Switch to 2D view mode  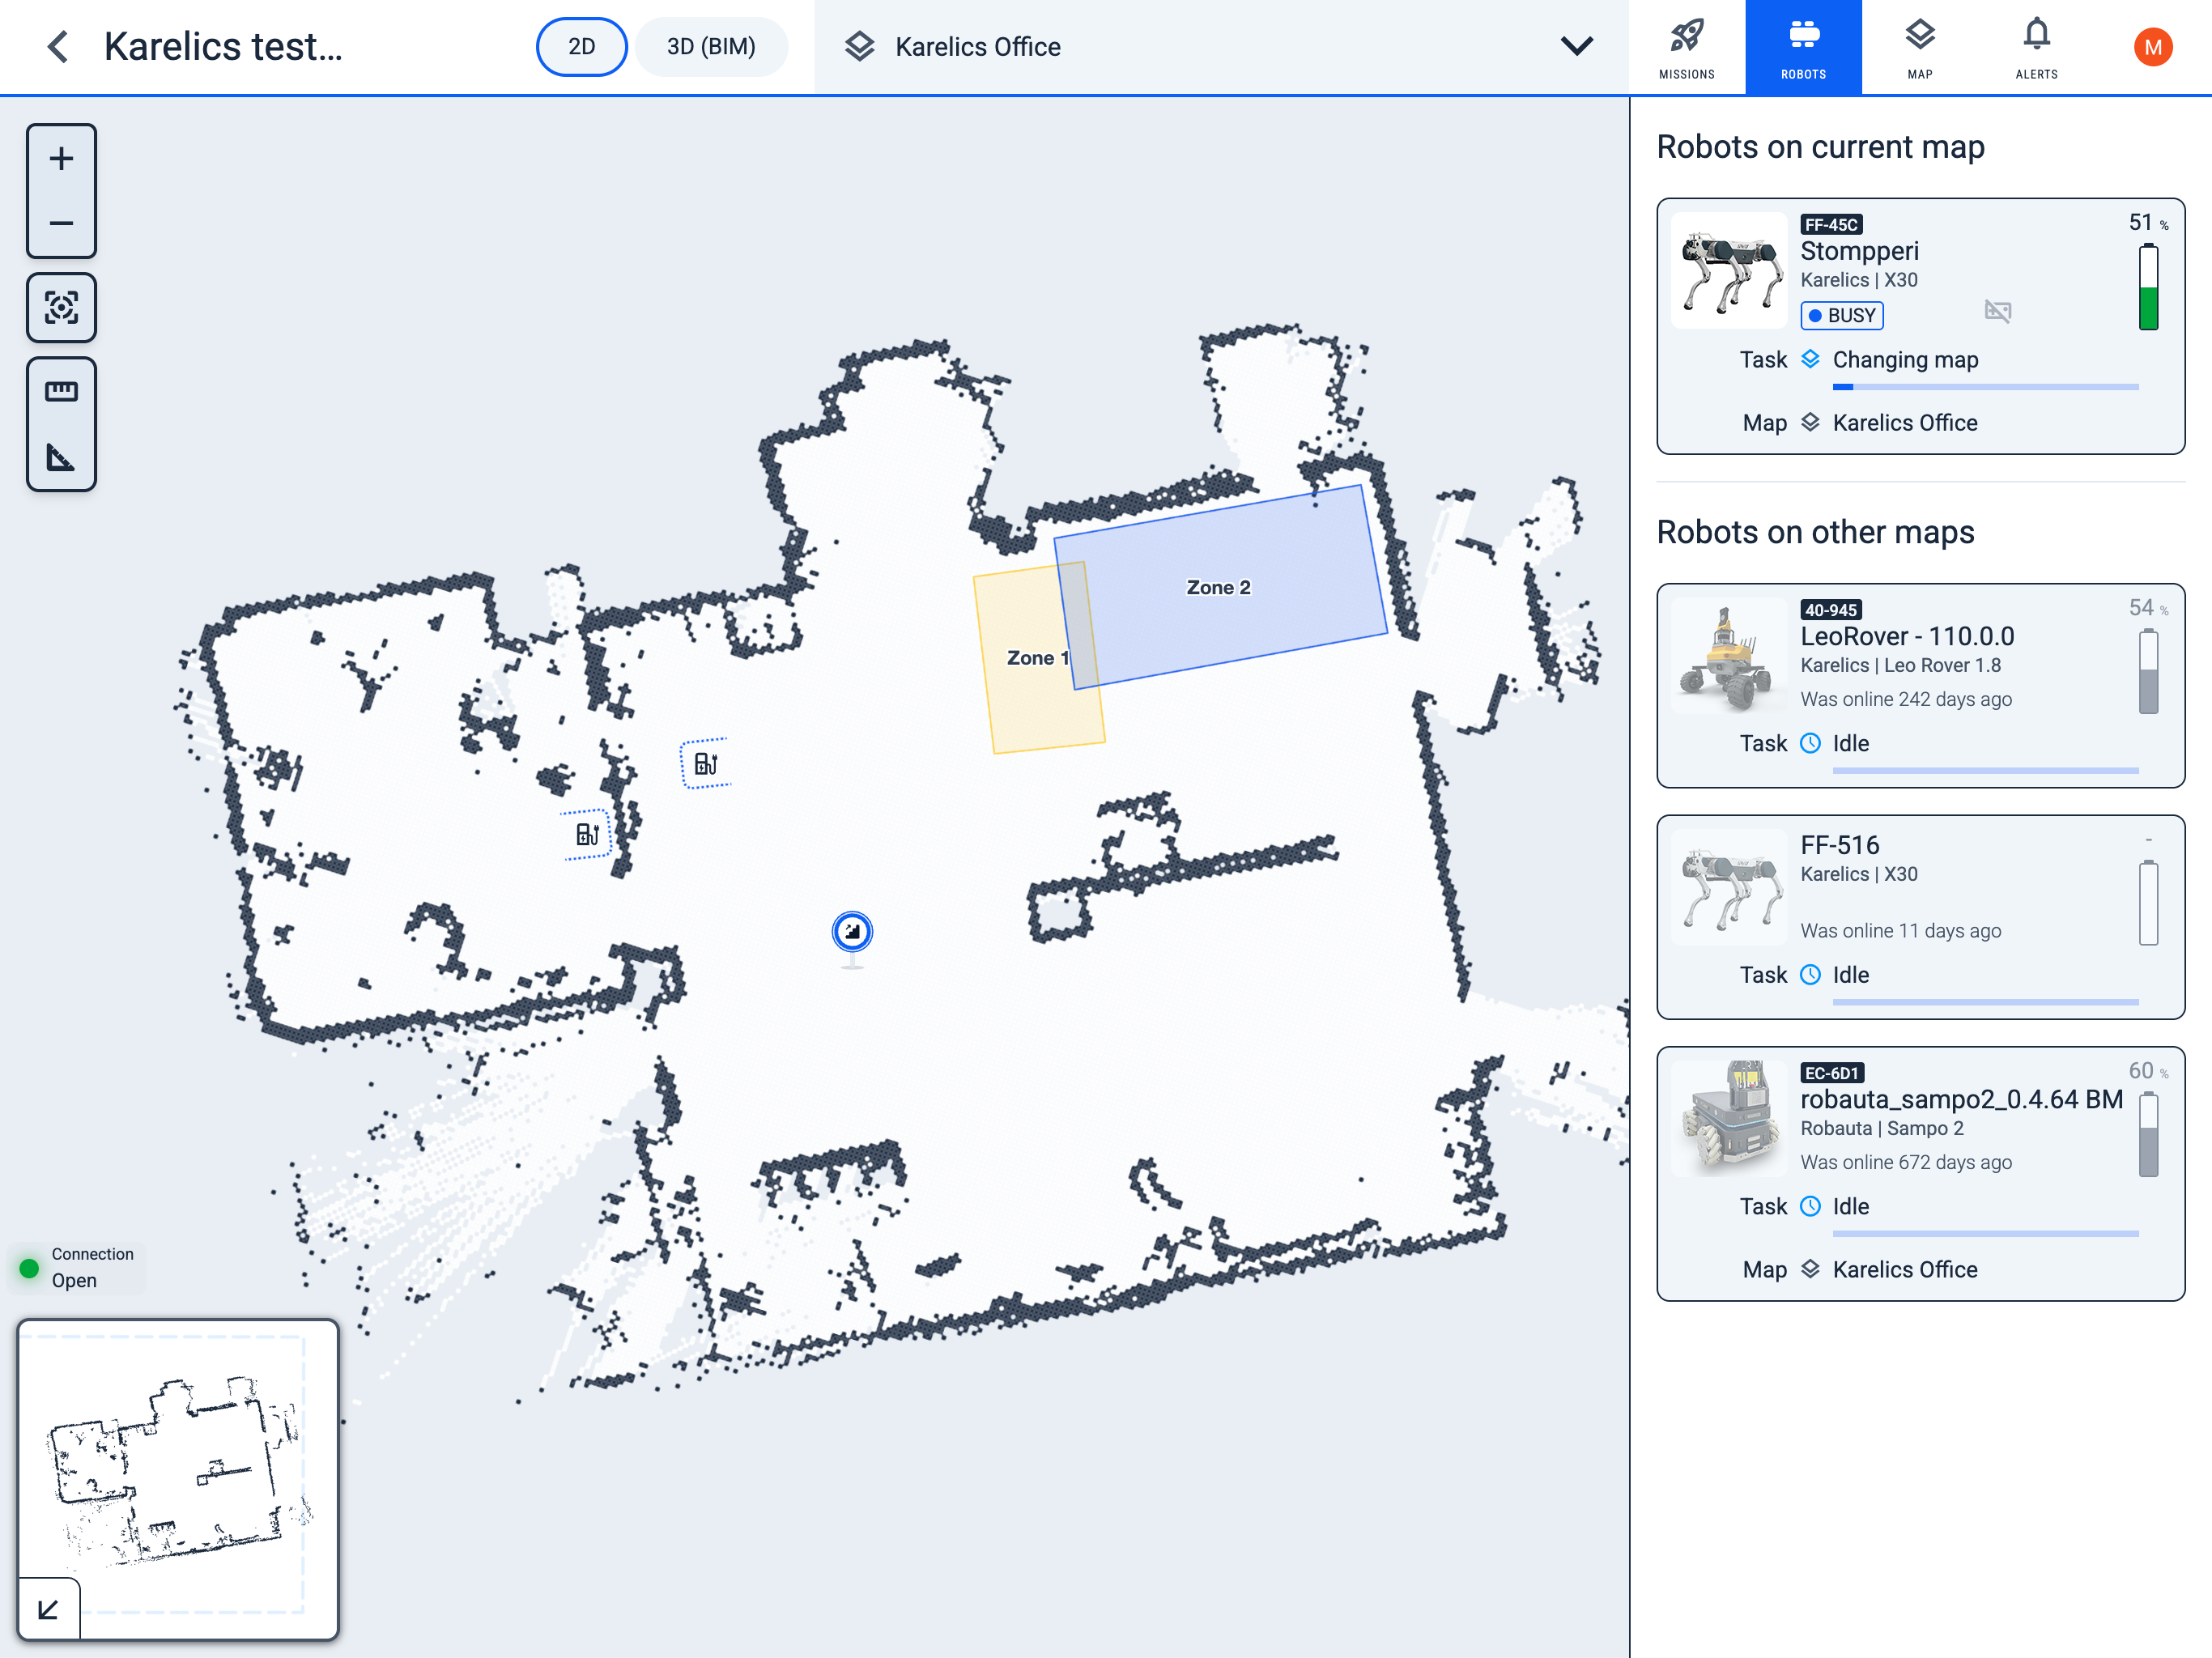click(581, 47)
